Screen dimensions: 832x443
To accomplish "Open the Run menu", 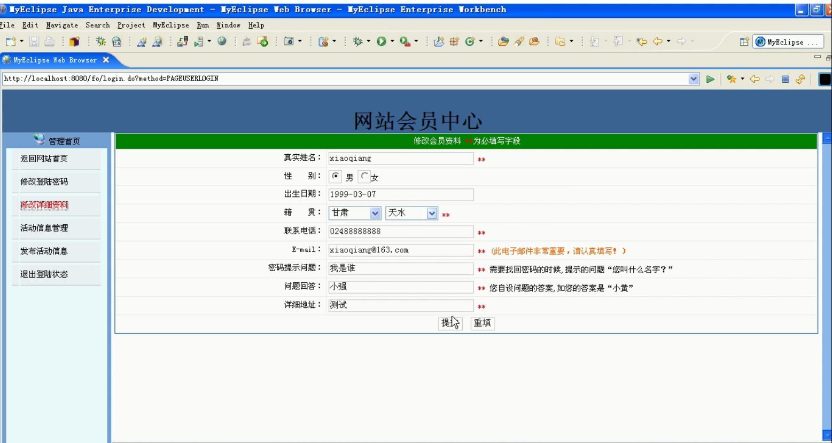I will pyautogui.click(x=203, y=25).
